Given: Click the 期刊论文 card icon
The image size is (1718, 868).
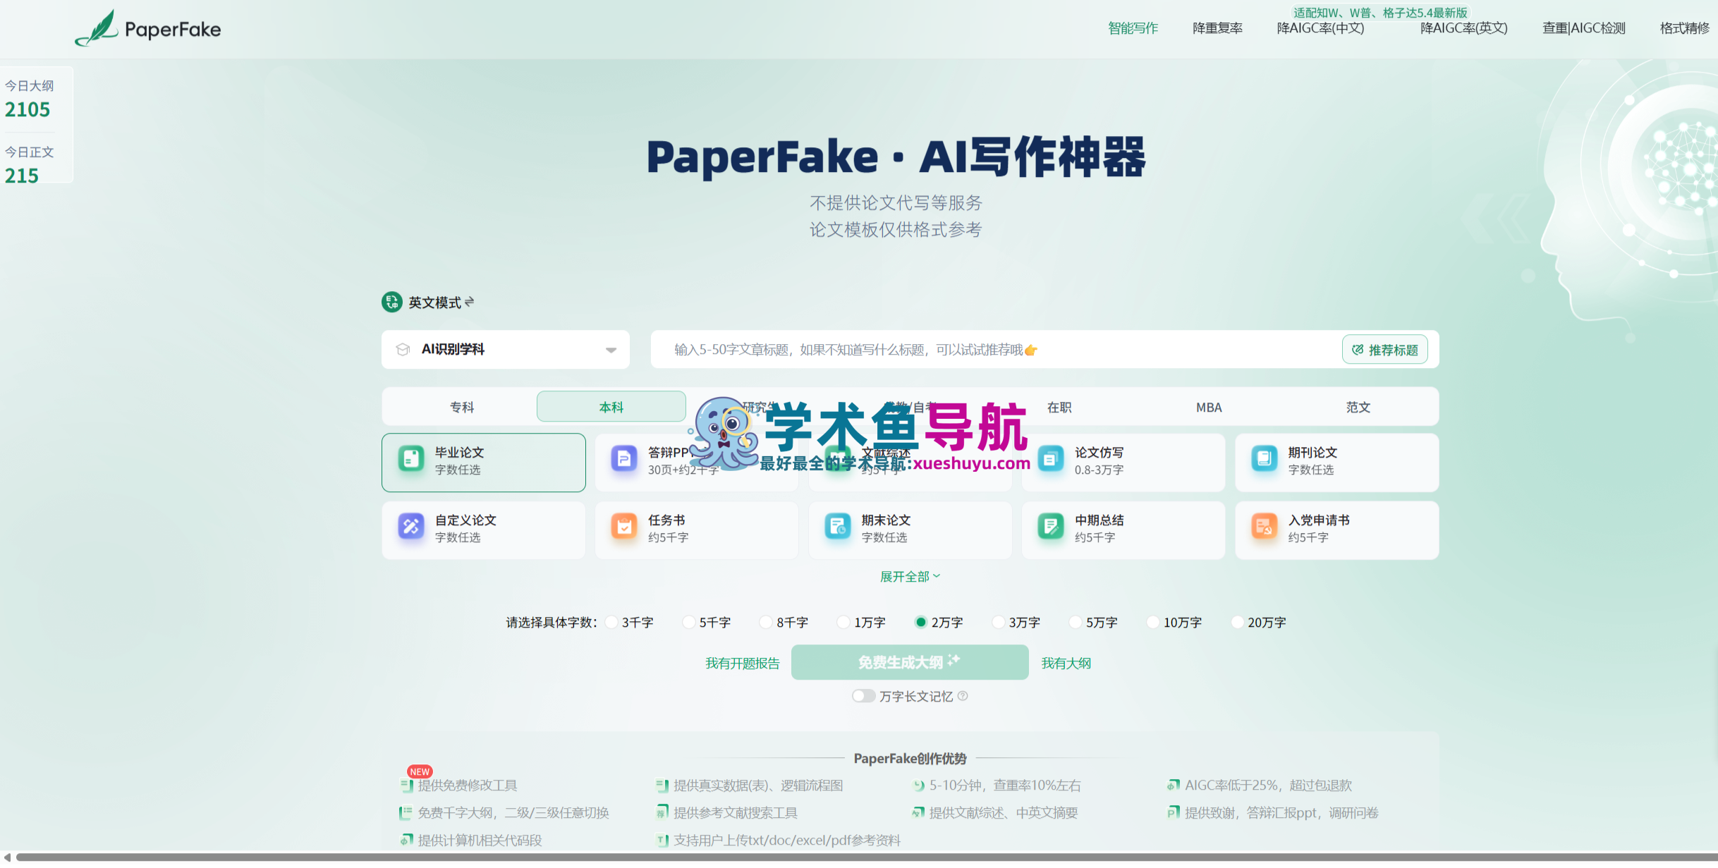Looking at the screenshot, I should click(x=1265, y=459).
